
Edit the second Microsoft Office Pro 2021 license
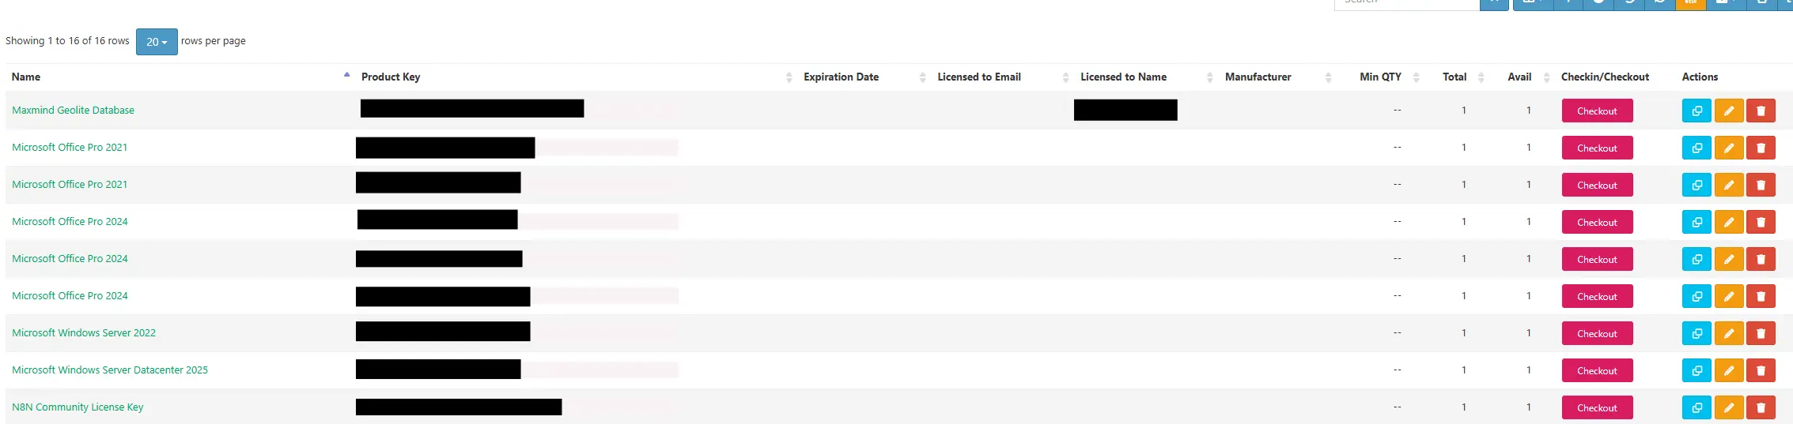(1729, 185)
